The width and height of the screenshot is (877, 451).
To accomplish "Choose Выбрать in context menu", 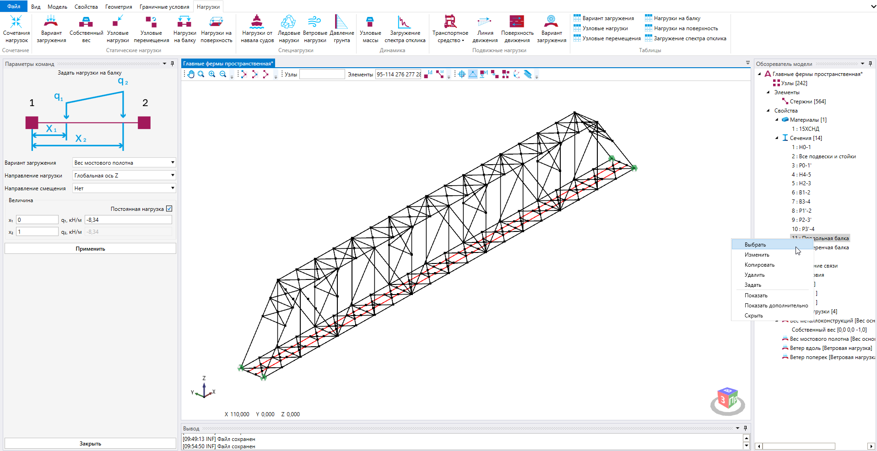I will click(772, 245).
